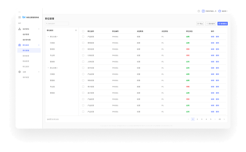Check the 会计经理 row checkbox
This screenshot has width=246, height=152.
pos(83,93)
